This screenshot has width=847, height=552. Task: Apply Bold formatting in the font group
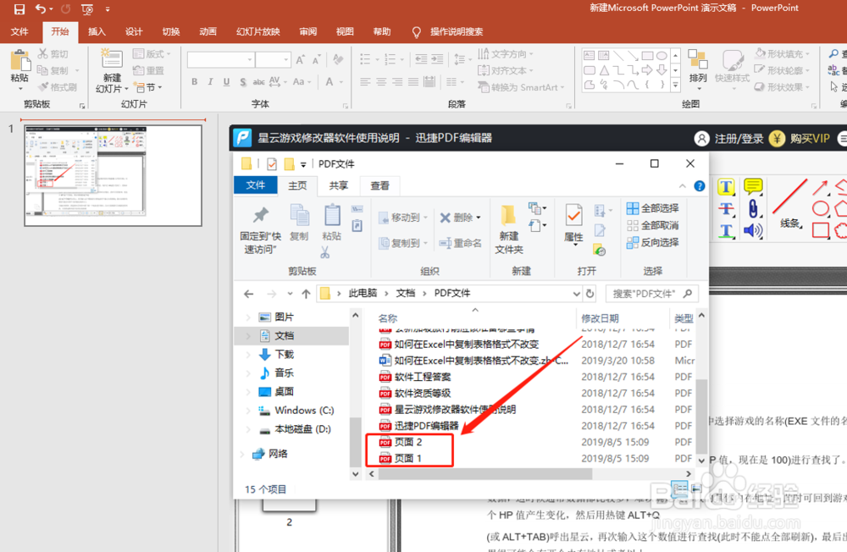(x=195, y=82)
